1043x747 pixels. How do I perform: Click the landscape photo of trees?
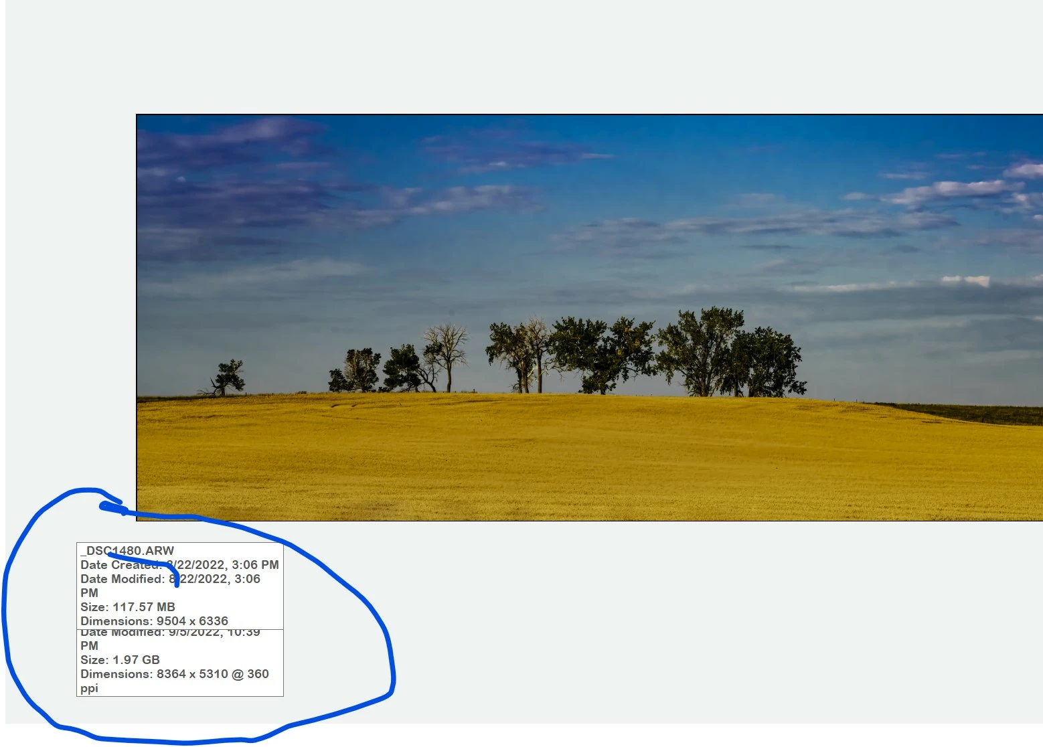[589, 317]
